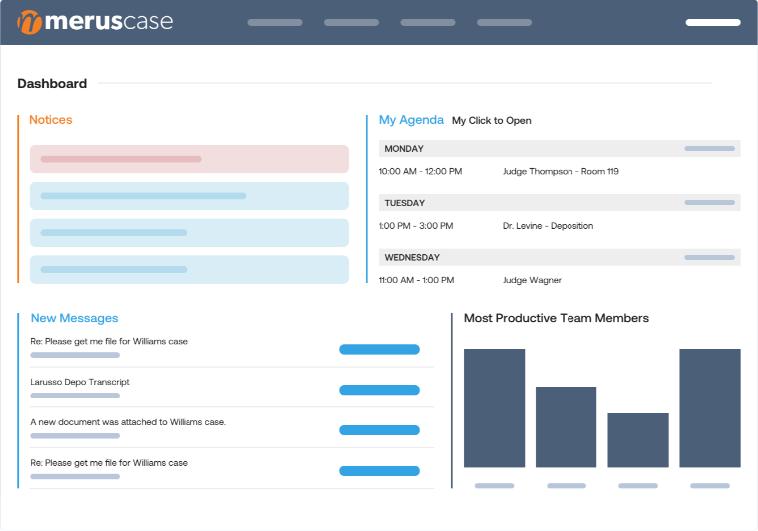Open the TUESDAY agenda header
Image resolution: width=758 pixels, height=531 pixels.
pyautogui.click(x=560, y=203)
